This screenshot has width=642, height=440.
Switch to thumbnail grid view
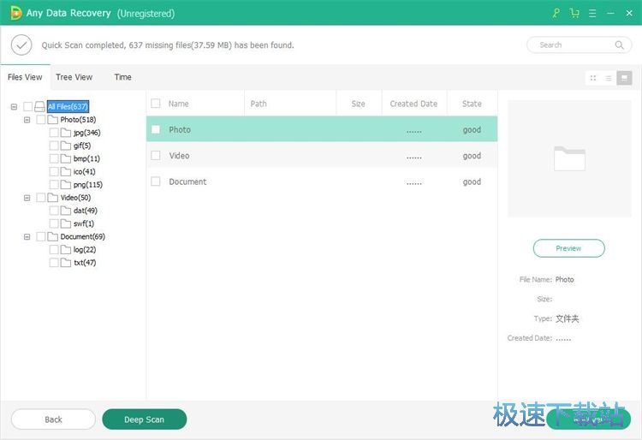(592, 78)
